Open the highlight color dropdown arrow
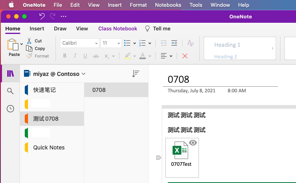 [135, 56]
